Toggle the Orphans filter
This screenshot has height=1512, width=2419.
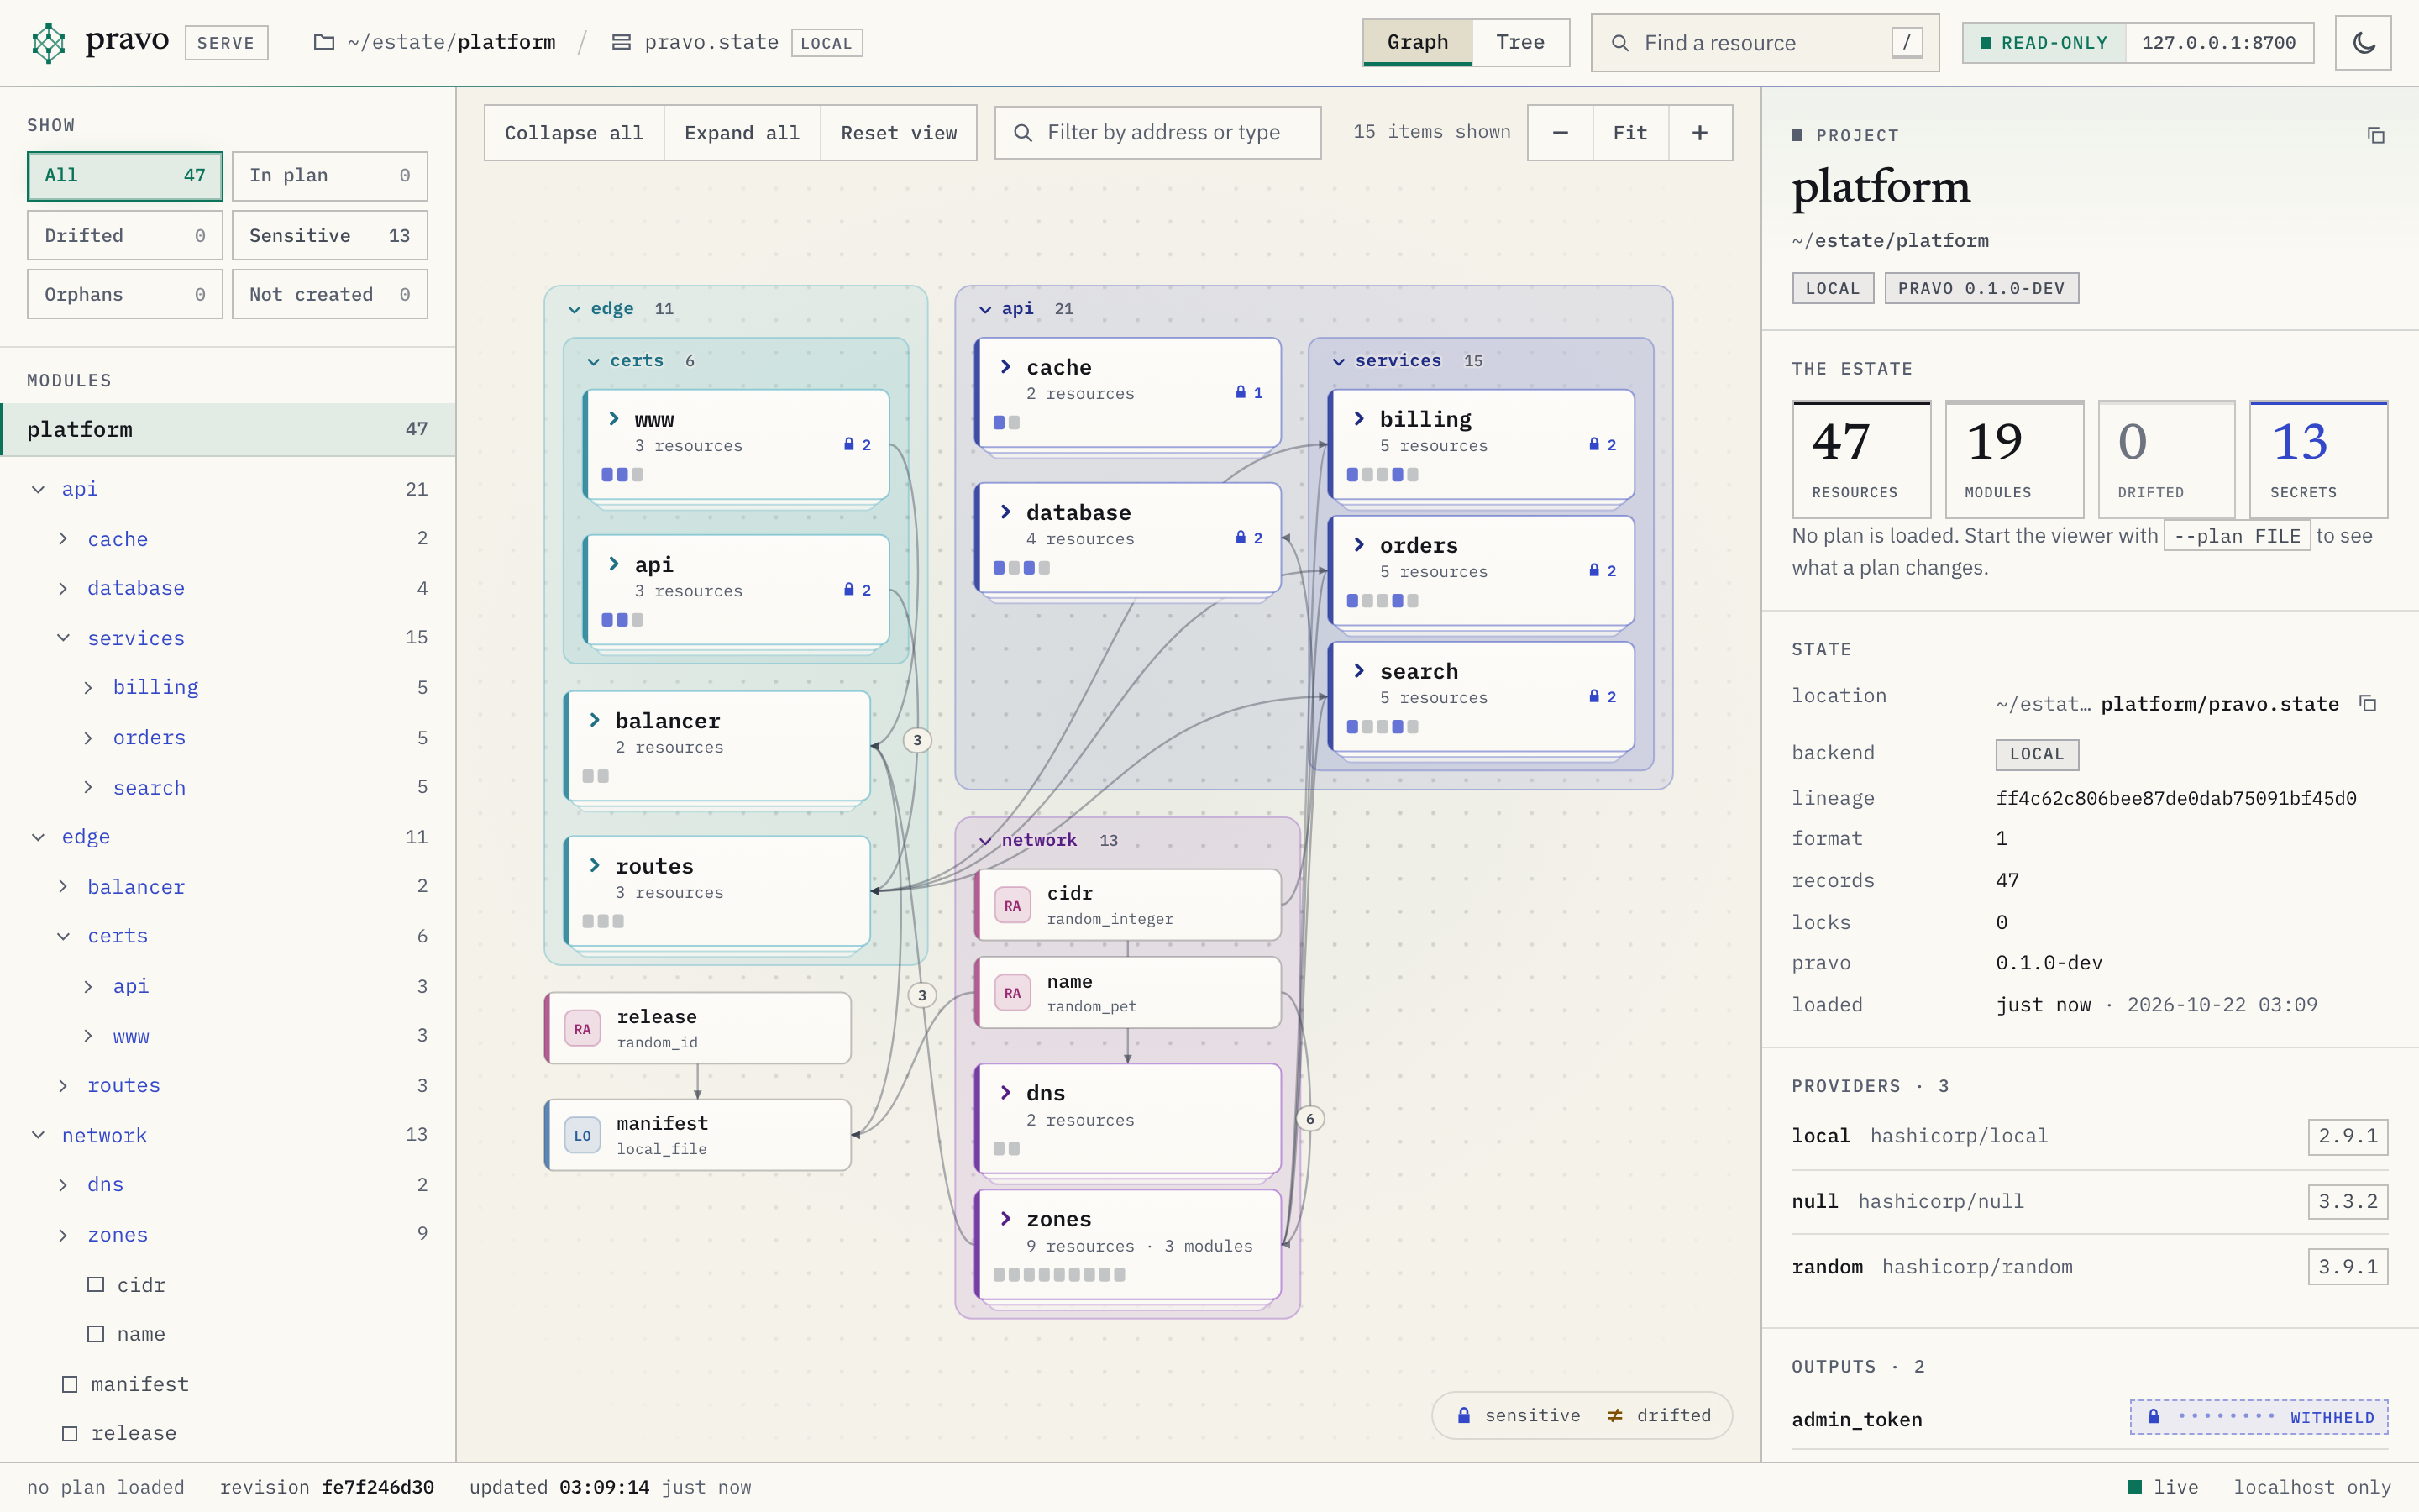pos(125,294)
